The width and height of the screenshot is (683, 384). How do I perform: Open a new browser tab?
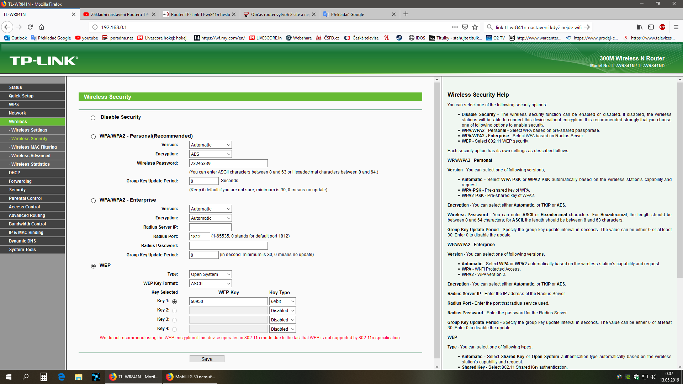click(406, 14)
